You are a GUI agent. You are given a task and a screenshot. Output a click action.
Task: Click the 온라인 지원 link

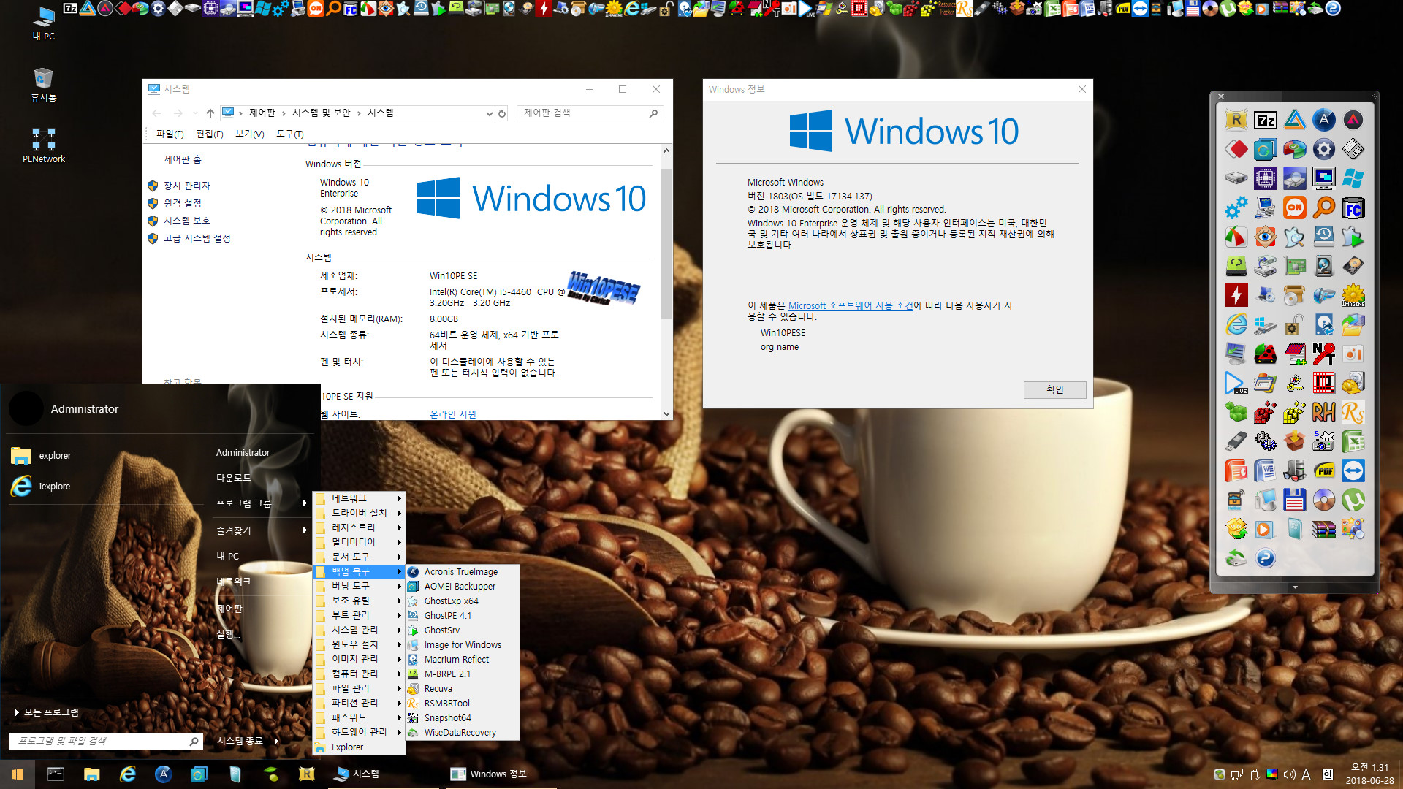coord(452,414)
